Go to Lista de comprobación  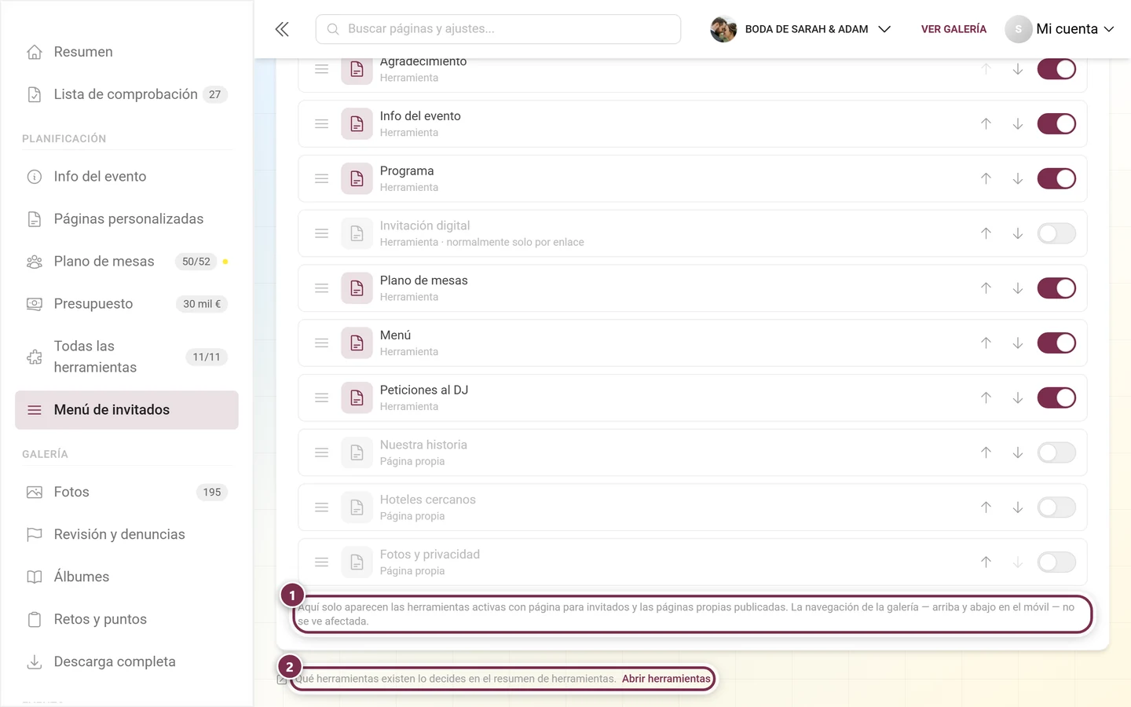[126, 94]
